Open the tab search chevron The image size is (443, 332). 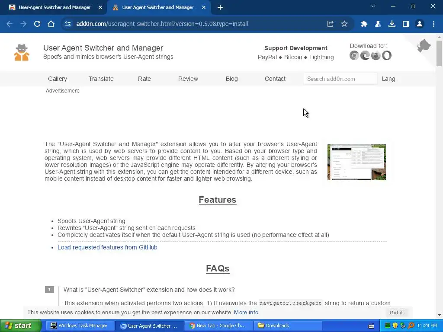pyautogui.click(x=373, y=6)
